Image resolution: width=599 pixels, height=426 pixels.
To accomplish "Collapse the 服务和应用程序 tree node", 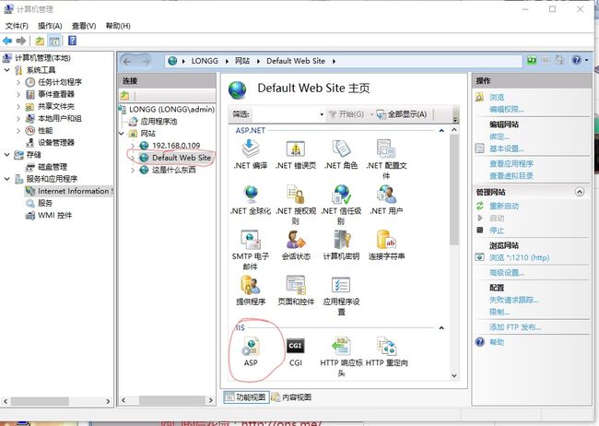I will coord(6,179).
